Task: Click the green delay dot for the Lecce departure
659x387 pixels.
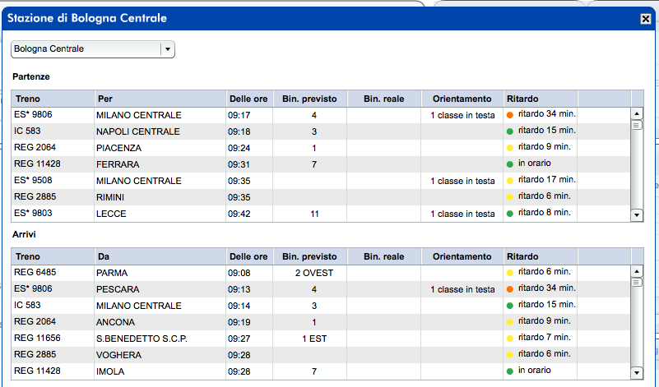Action: pyautogui.click(x=510, y=214)
